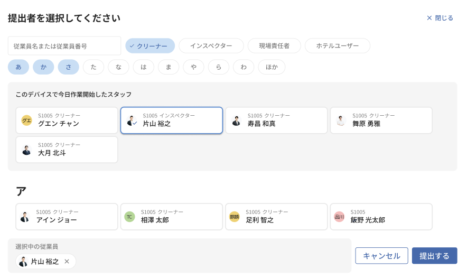Enable the インスペクター role filter
467x278 pixels.
211,46
